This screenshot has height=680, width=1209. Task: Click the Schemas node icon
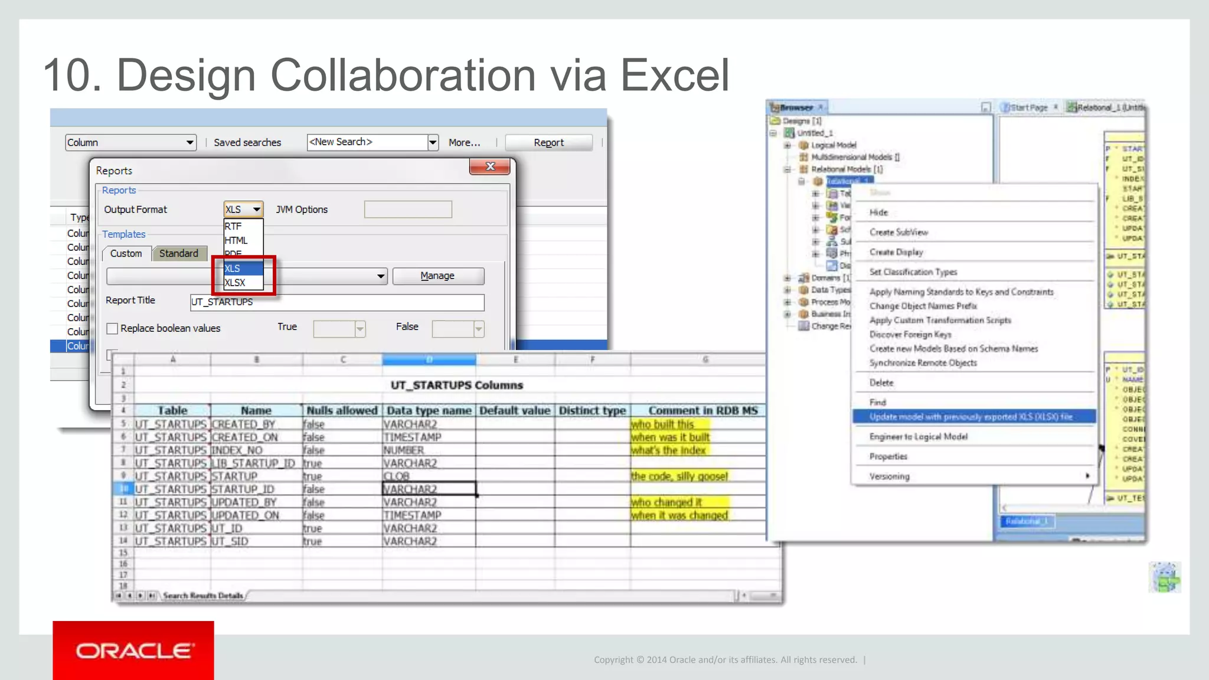click(x=832, y=230)
